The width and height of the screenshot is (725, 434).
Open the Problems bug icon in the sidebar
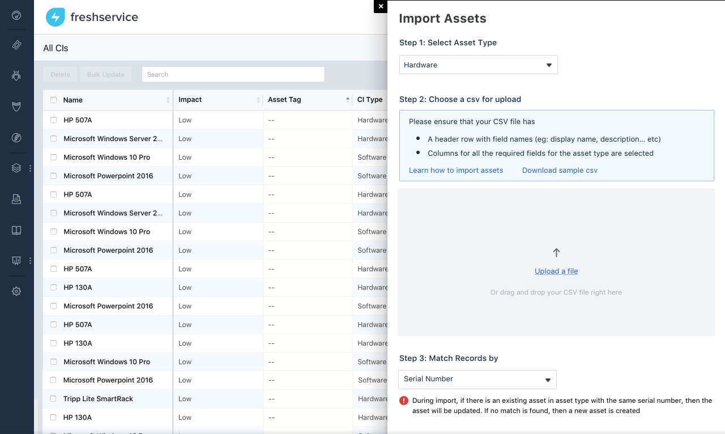click(x=16, y=75)
